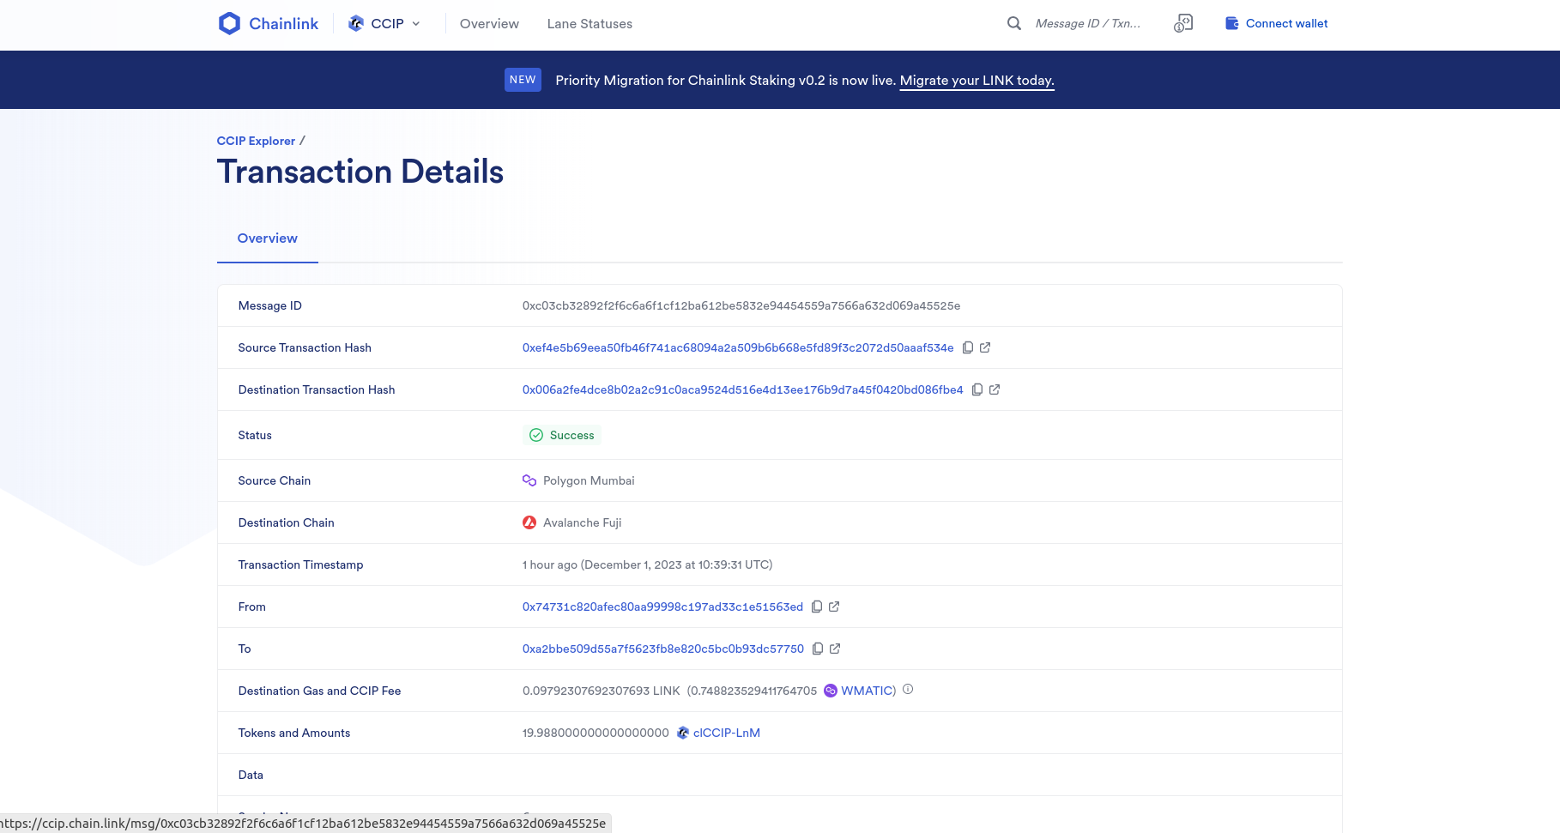Click the WMATIC token icon

(x=831, y=691)
